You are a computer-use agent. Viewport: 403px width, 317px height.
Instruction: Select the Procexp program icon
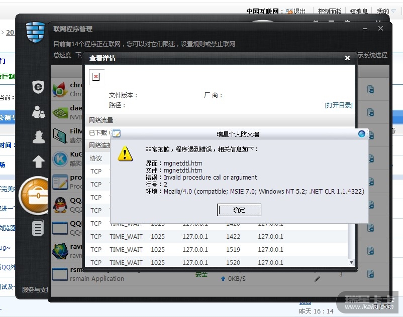60,182
